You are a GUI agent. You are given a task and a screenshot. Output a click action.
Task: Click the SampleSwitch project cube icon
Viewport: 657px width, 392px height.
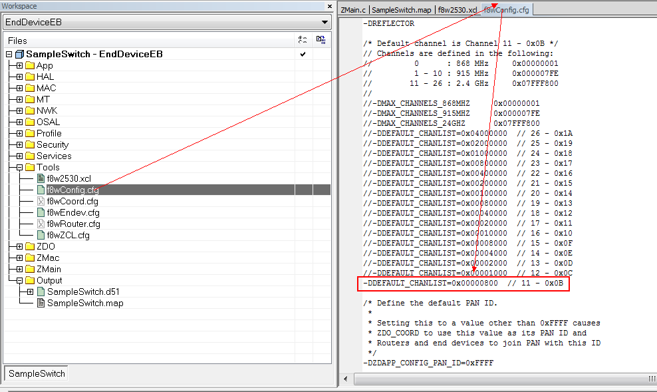(x=20, y=55)
